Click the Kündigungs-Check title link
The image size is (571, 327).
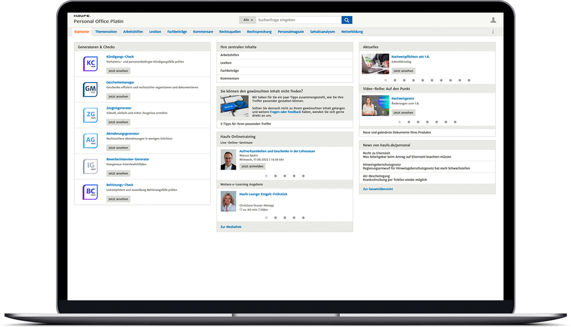tap(120, 56)
